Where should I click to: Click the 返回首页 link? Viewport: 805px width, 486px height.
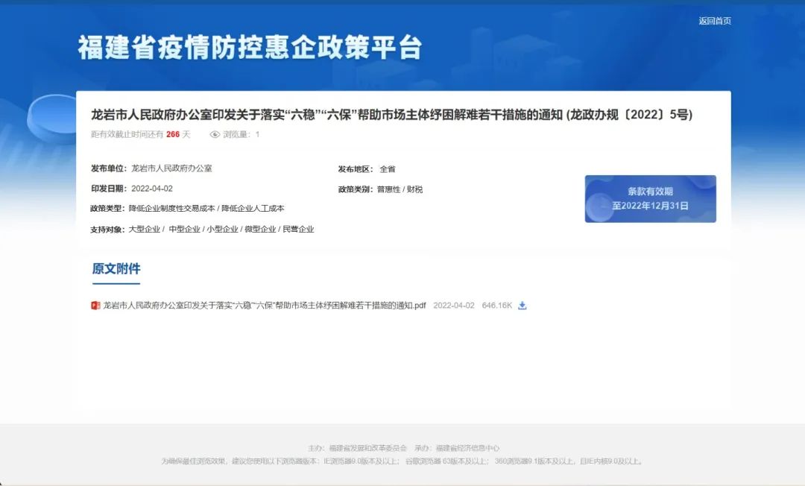pyautogui.click(x=714, y=21)
